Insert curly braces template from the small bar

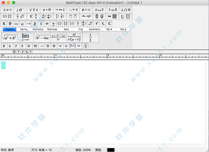(72, 24)
